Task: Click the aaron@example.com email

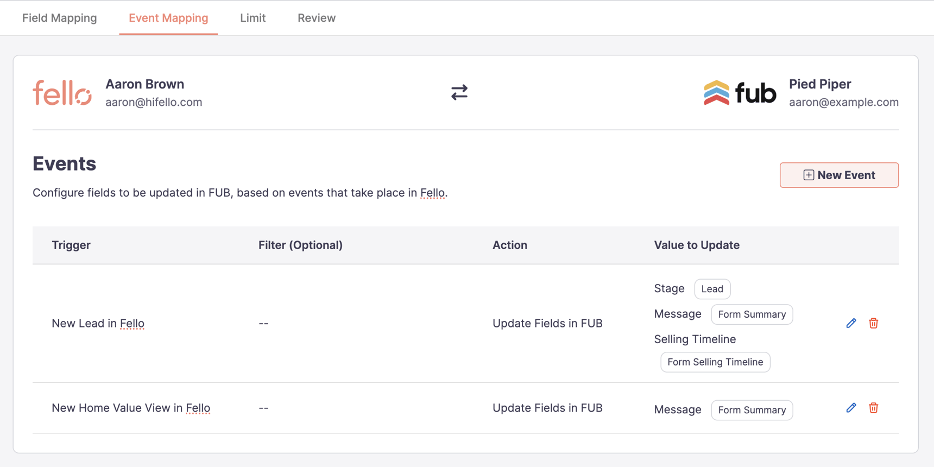Action: click(x=843, y=102)
